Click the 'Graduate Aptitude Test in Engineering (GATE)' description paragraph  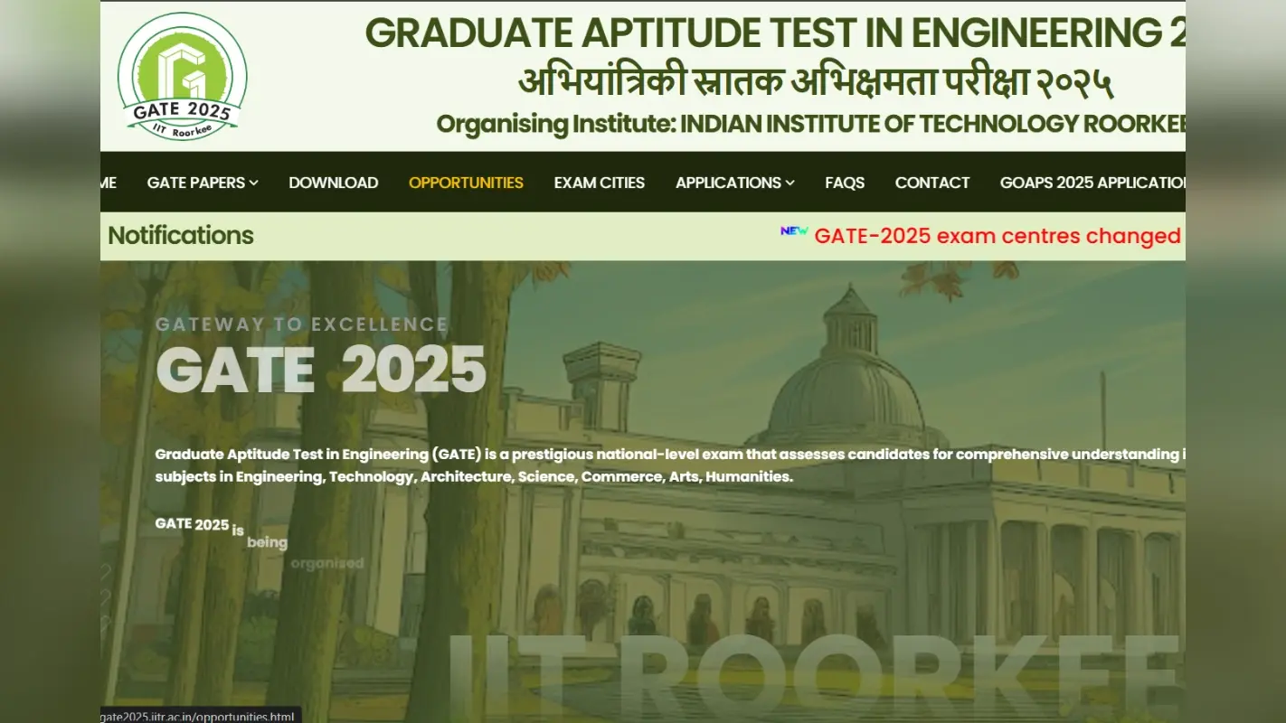click(670, 465)
